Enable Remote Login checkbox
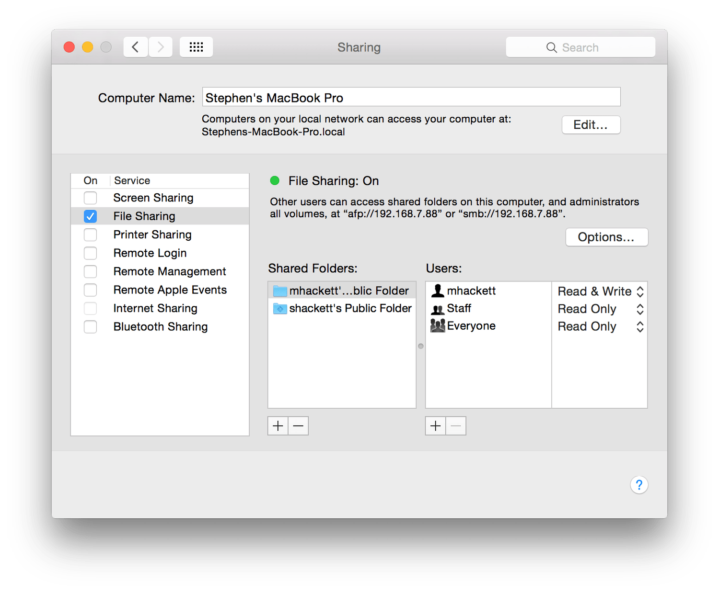Screen dimensions: 719x592 coord(90,253)
